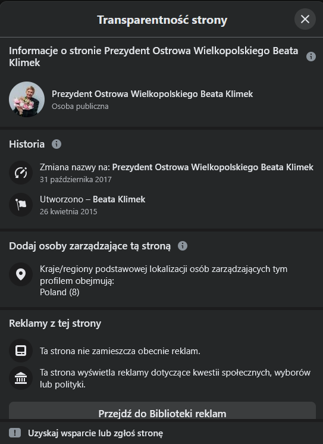The height and width of the screenshot is (444, 323).
Task: Click the Reklamy z tej strony heading
Action: [x=55, y=323]
